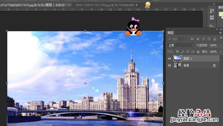Image resolution: width=223 pixels, height=126 pixels.
Task: Click the middle-left transform handle
Action: pos(7,83)
